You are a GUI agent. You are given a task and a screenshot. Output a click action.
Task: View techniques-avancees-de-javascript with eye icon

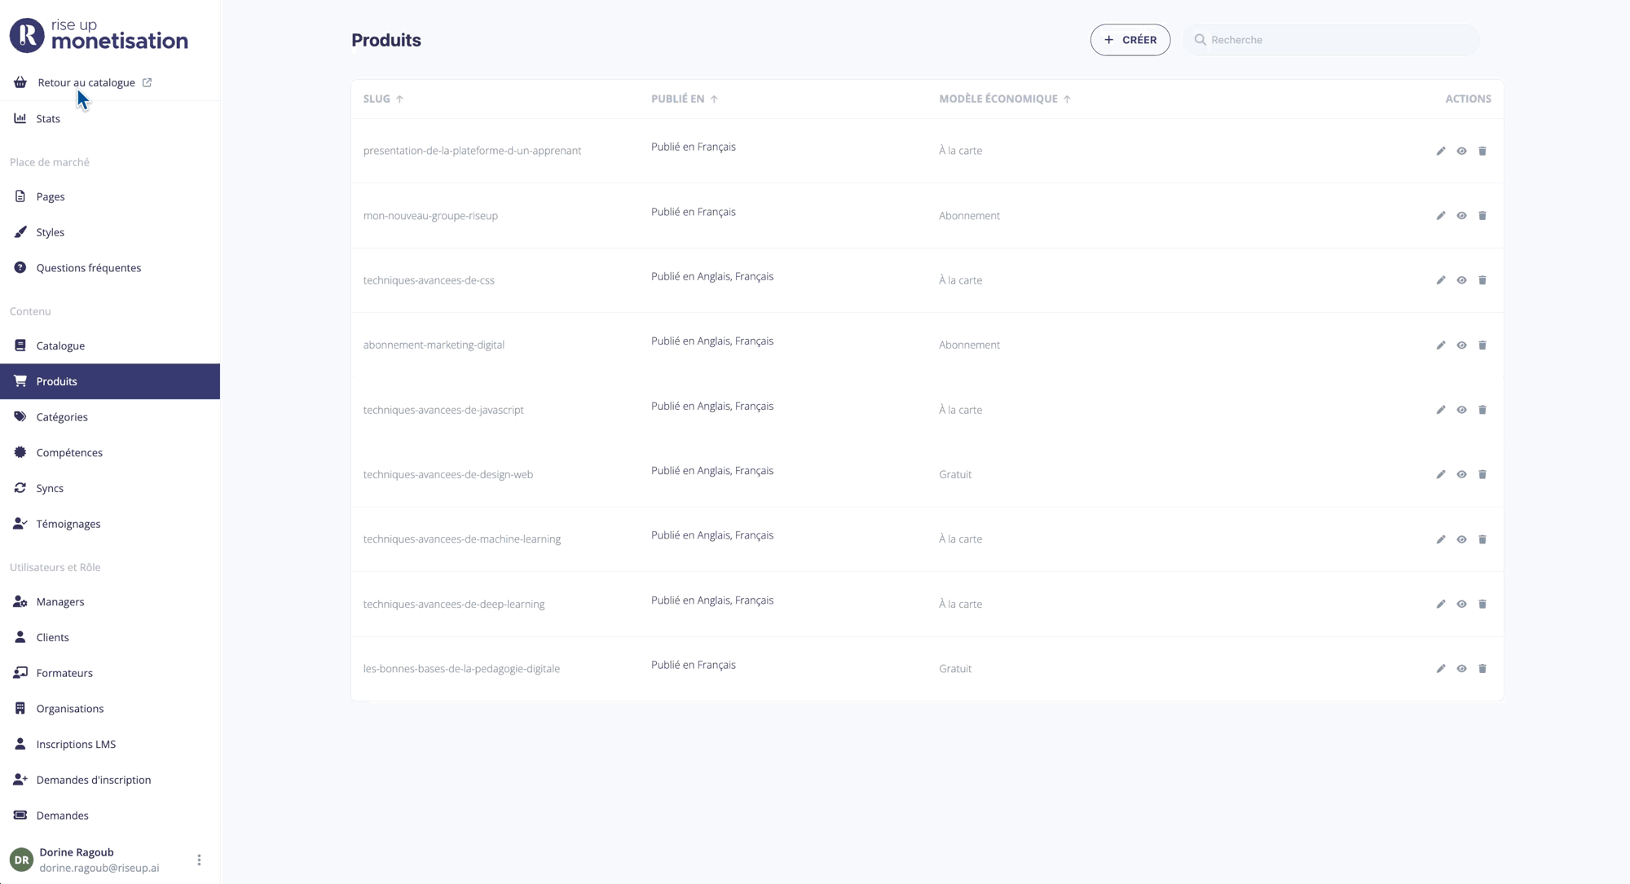[x=1461, y=410]
